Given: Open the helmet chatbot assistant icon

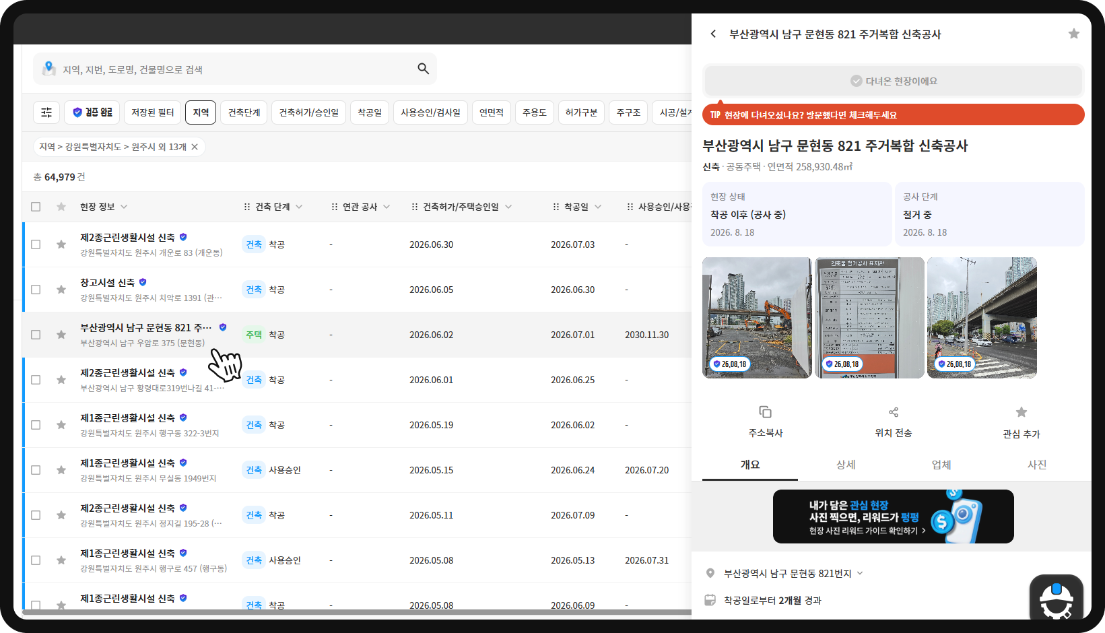Looking at the screenshot, I should [1057, 598].
